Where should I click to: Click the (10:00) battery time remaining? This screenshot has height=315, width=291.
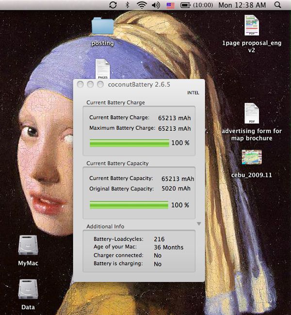coord(203,5)
